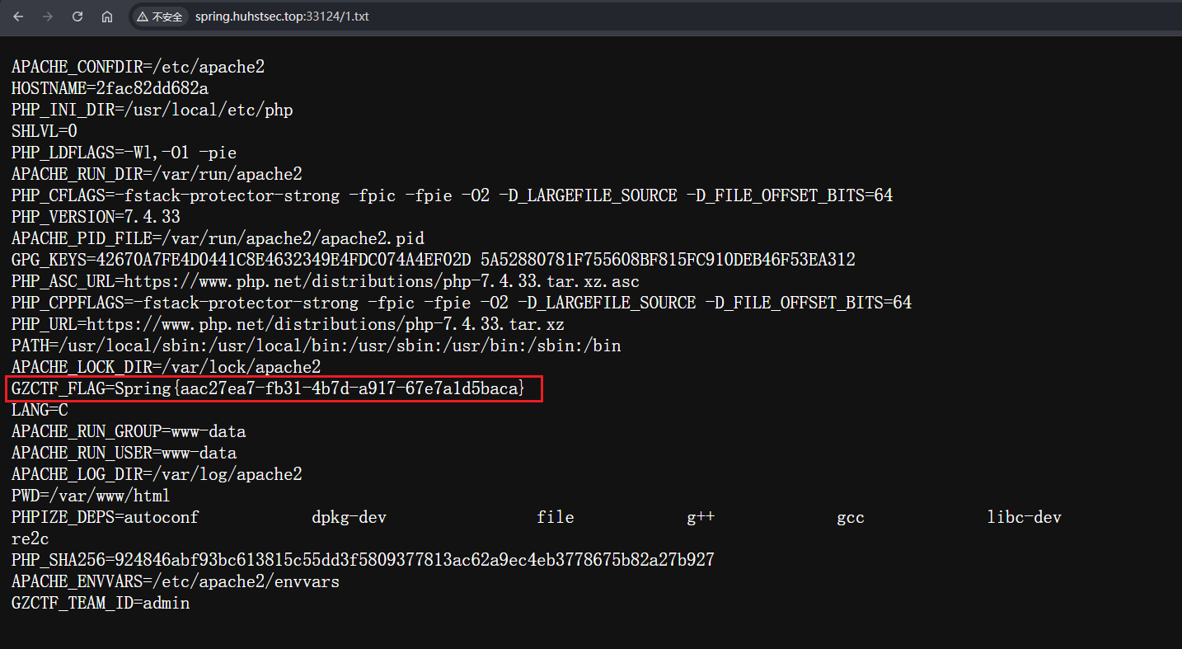
Task: Click the browser forward arrow
Action: 48,16
